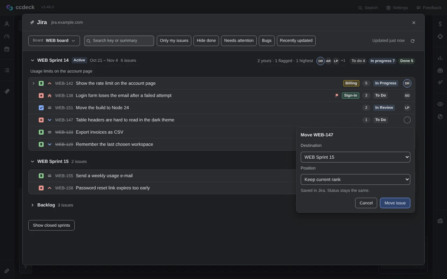Image resolution: width=447 pixels, height=279 pixels.
Task: Click the empty assignee circle on WEB-147
Action: coord(407,120)
